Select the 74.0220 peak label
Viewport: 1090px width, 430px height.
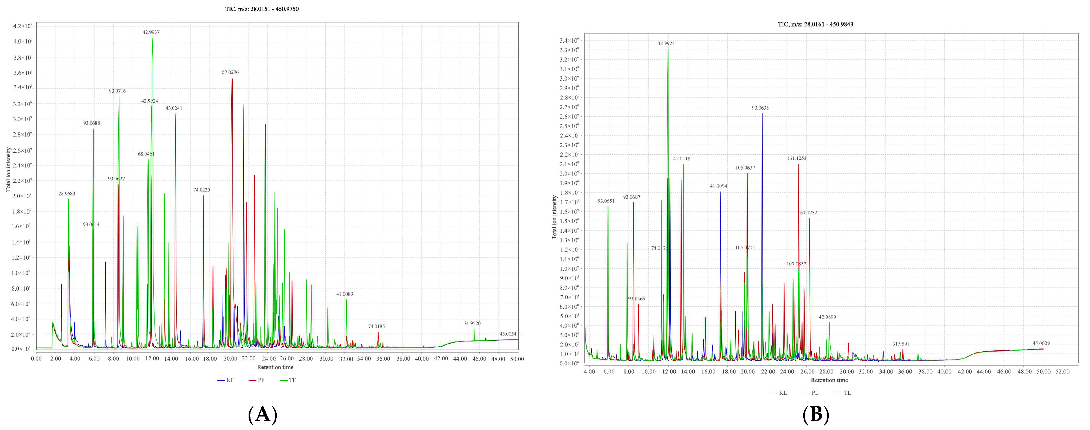[x=201, y=190]
